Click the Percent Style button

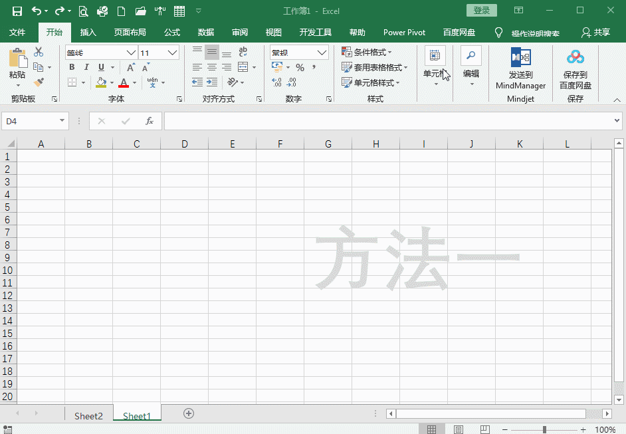(x=300, y=67)
